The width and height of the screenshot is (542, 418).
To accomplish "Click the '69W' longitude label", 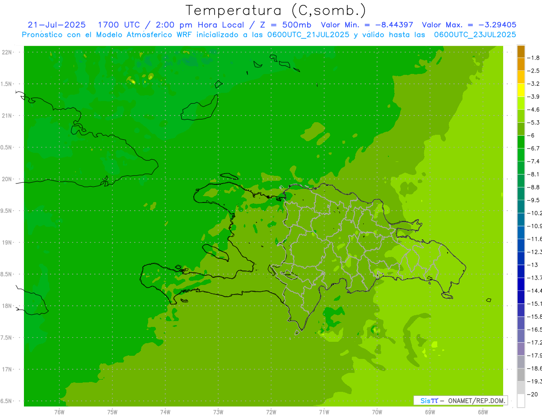I will point(430,412).
